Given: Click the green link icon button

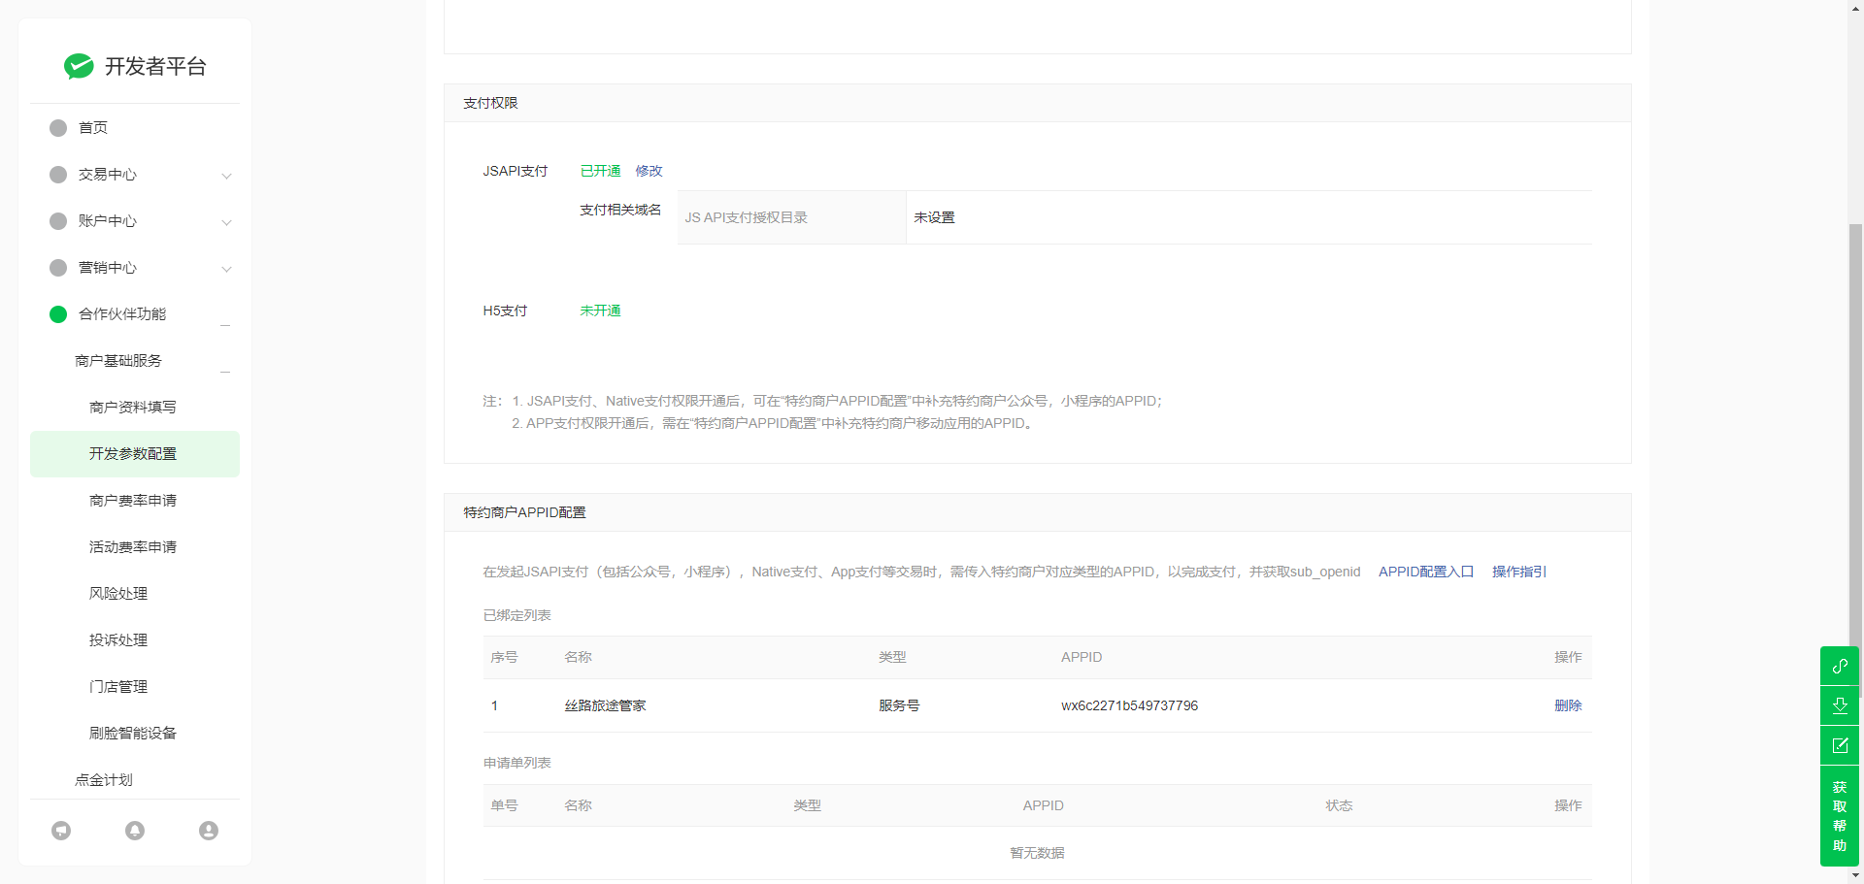Looking at the screenshot, I should click(1840, 666).
